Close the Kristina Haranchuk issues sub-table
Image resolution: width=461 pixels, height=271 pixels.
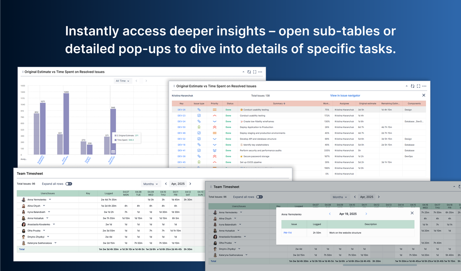click(424, 95)
